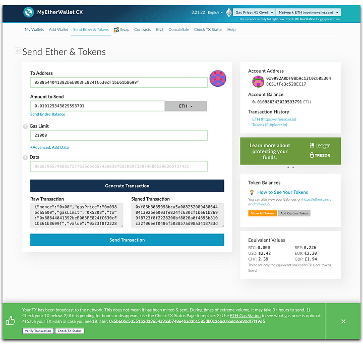Open the My Wallets tab

pos(34,30)
